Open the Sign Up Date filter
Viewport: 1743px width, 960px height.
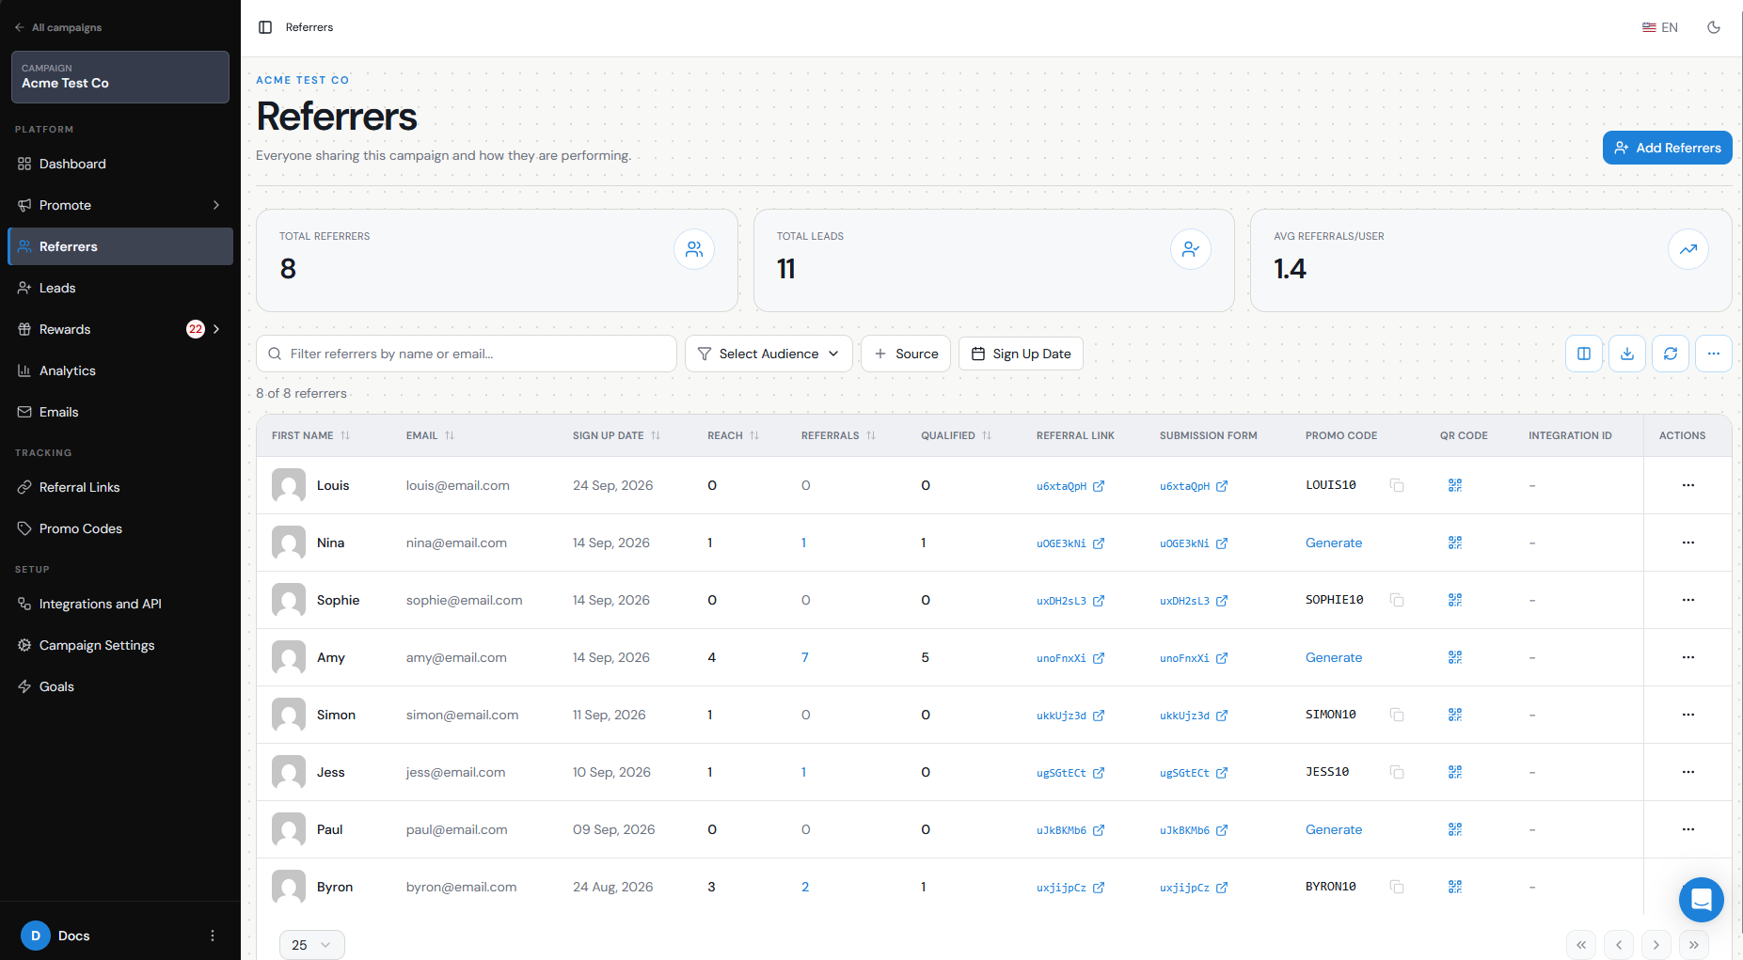[1021, 354]
